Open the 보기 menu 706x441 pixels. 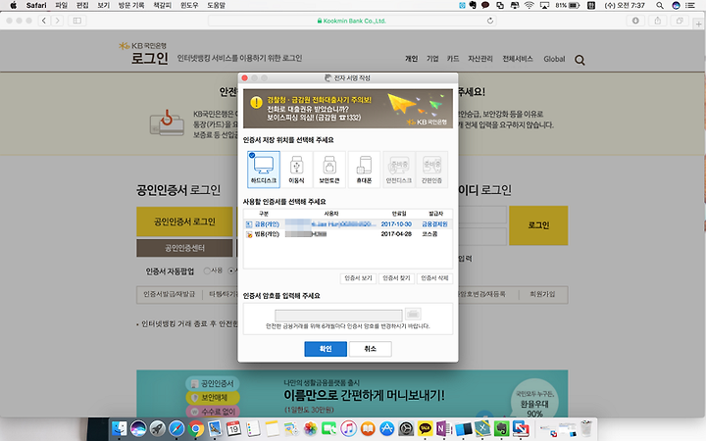(104, 6)
